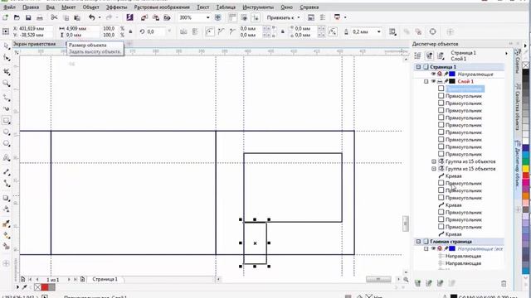Click the next page navigation arrow
The width and height of the screenshot is (531, 298).
69,280
